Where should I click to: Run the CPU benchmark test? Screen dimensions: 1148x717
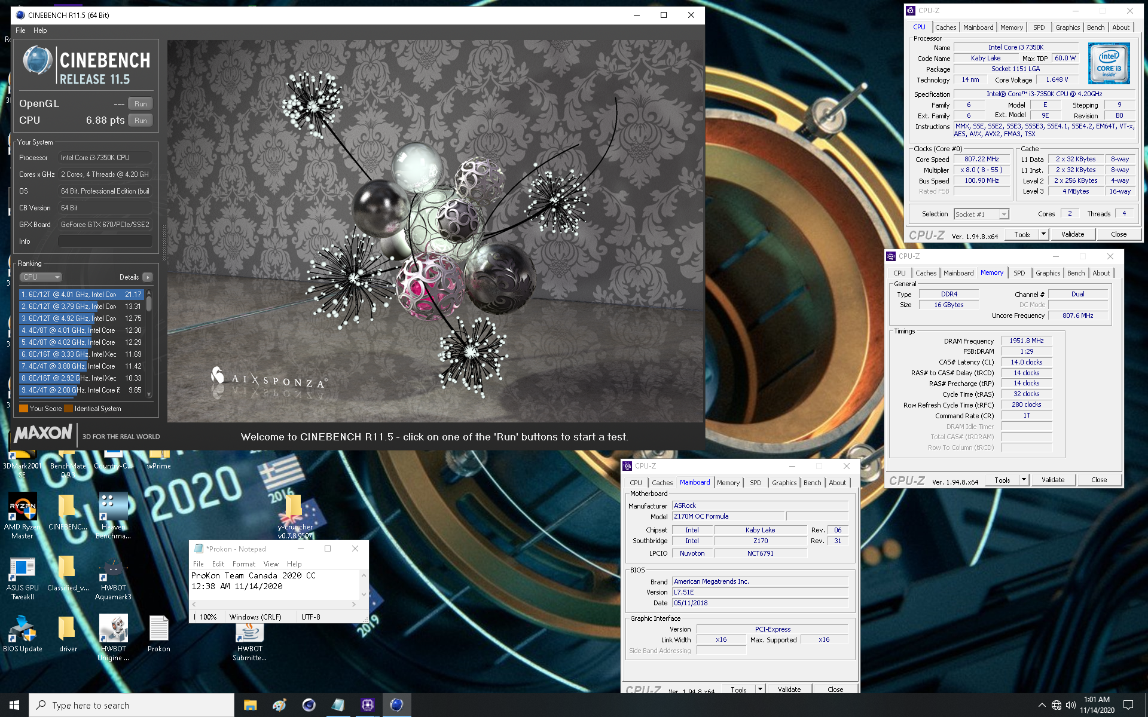(141, 120)
